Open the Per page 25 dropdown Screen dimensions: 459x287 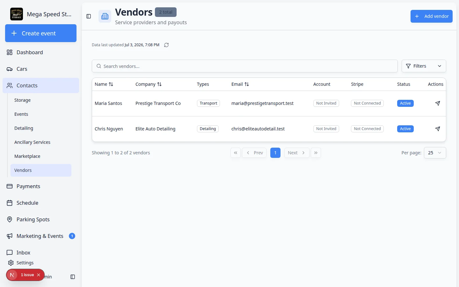coord(435,153)
